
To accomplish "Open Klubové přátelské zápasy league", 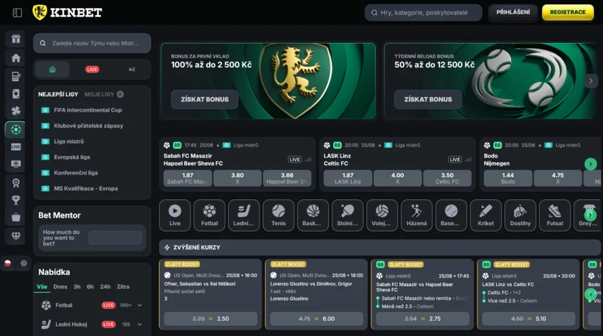I will pos(88,126).
